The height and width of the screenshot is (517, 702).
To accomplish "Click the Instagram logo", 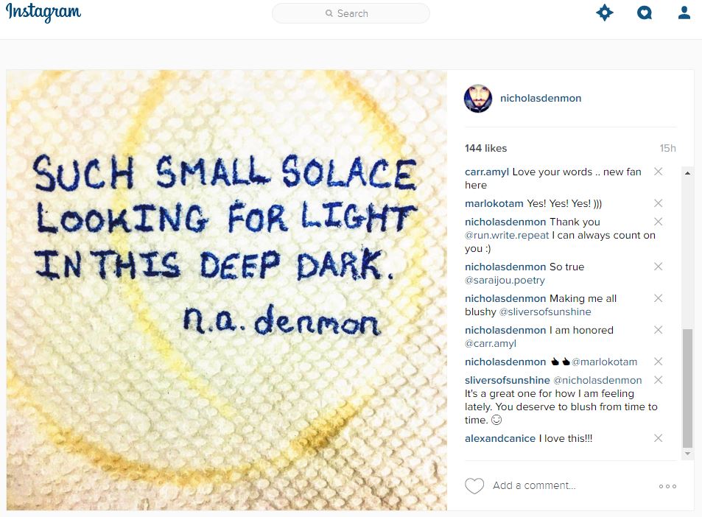I will (x=43, y=13).
